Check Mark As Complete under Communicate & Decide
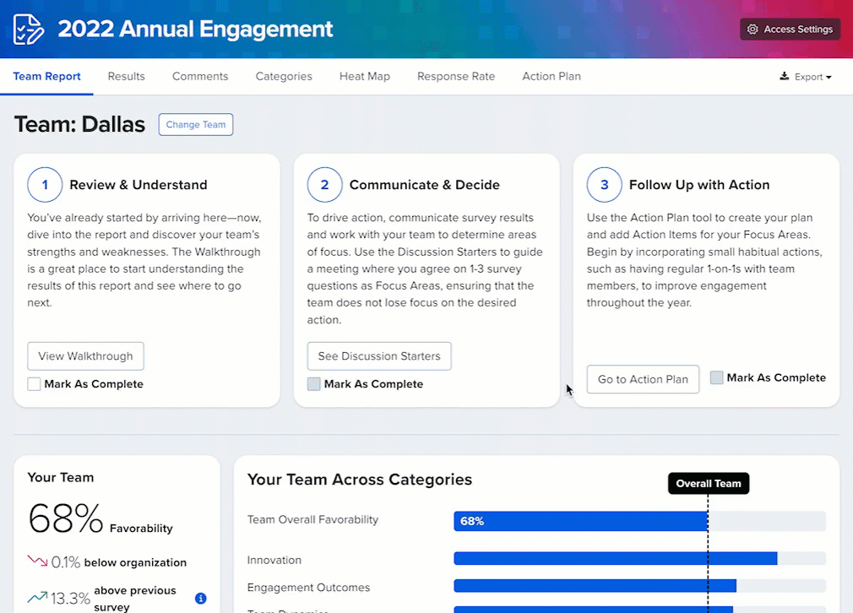Viewport: 853px width, 613px height. coord(313,384)
